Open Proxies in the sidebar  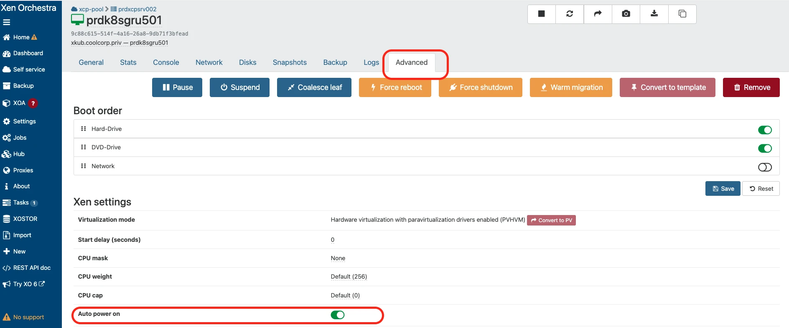[x=18, y=170]
